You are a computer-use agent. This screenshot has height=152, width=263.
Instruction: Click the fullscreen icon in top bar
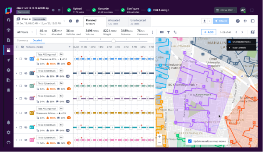[x=252, y=10]
